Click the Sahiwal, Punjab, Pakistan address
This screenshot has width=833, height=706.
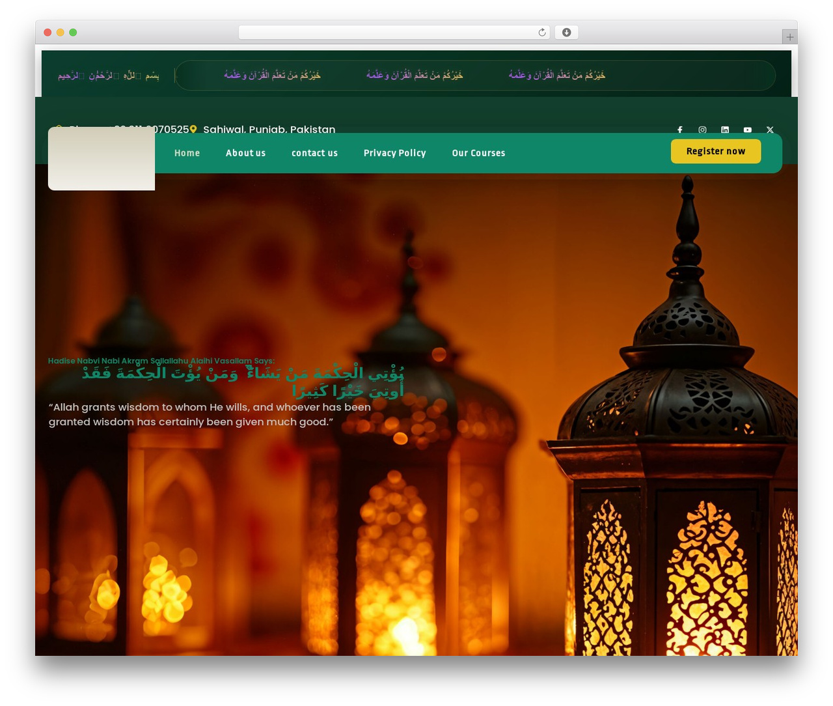click(269, 130)
